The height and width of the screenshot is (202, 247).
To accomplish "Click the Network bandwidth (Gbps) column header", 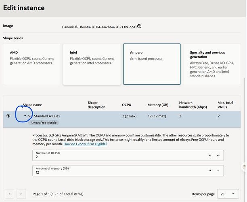I will [193, 105].
